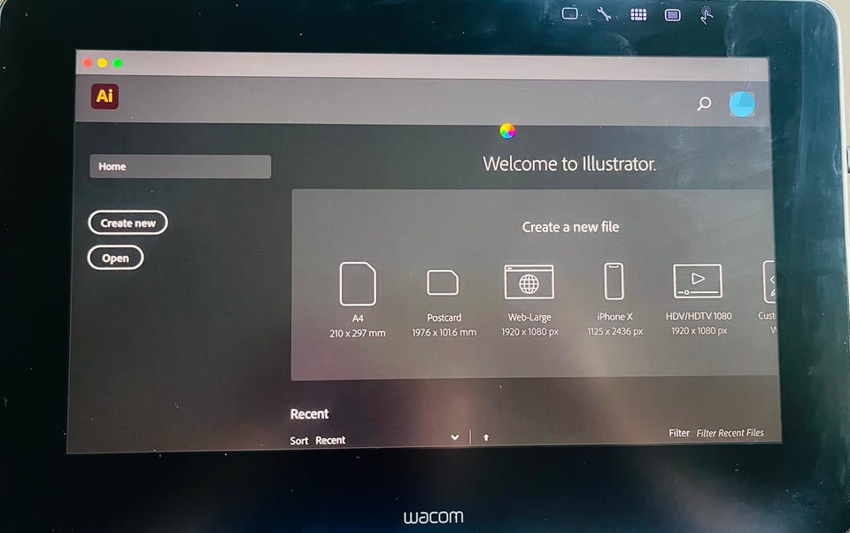This screenshot has width=850, height=533.
Task: Open the blue user profile avatar
Action: tap(742, 104)
